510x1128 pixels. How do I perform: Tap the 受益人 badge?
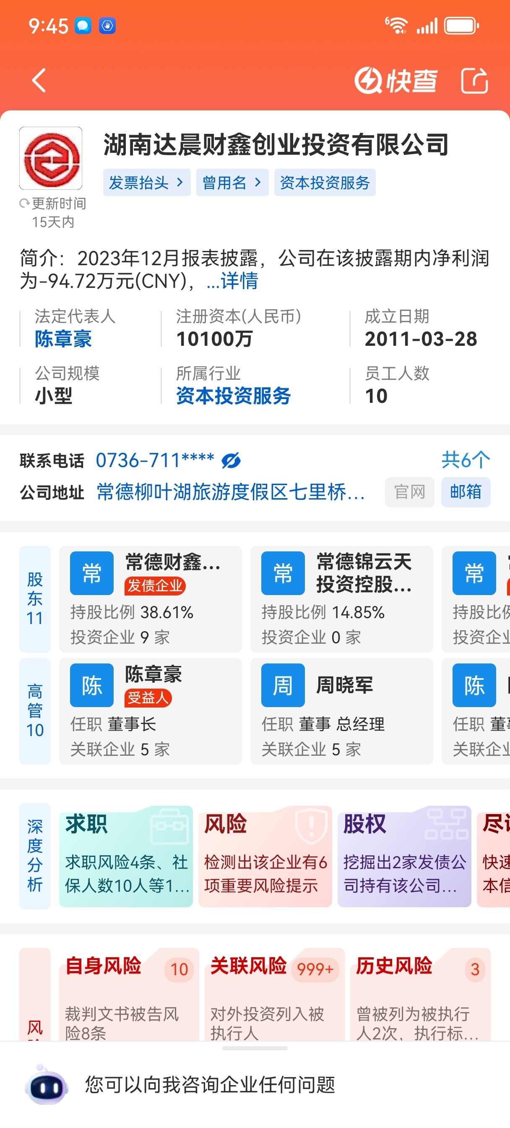pyautogui.click(x=148, y=698)
